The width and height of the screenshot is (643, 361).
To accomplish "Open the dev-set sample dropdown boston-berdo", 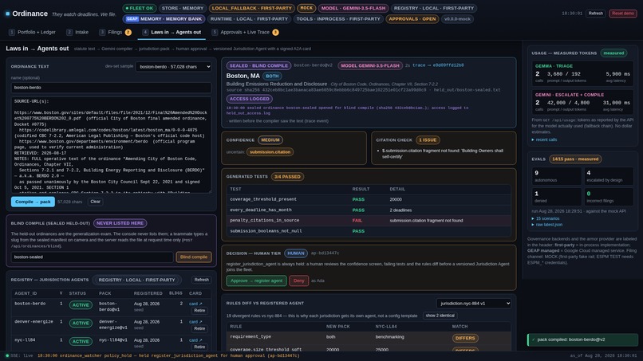I will (x=173, y=66).
